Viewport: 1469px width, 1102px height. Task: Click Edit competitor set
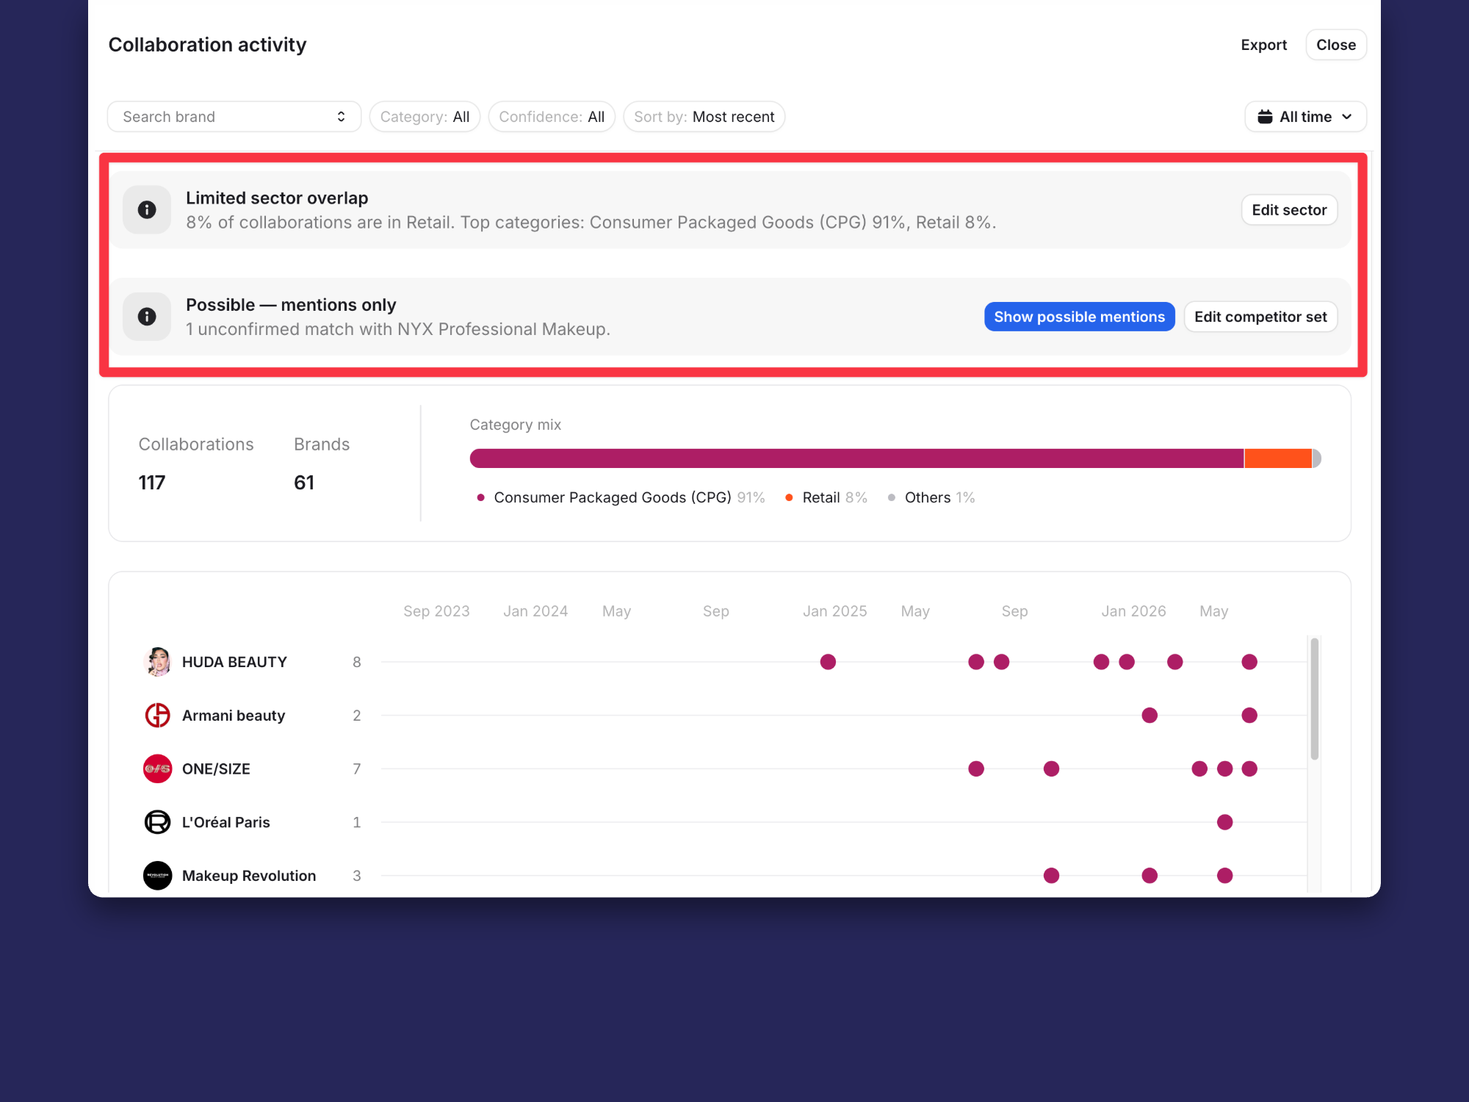point(1260,317)
